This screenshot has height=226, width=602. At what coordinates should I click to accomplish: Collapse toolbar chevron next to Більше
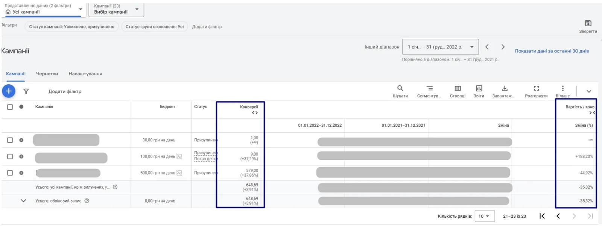[x=589, y=91]
